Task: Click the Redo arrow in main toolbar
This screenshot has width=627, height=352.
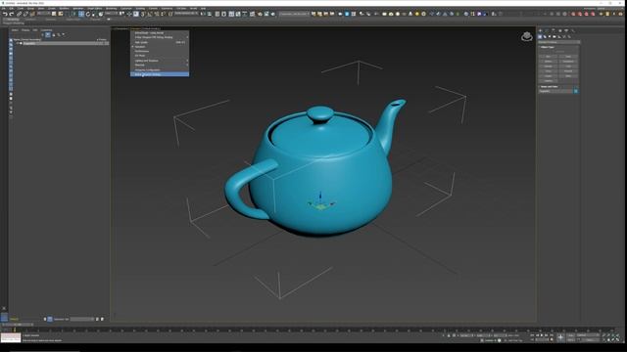Action: click(12, 14)
